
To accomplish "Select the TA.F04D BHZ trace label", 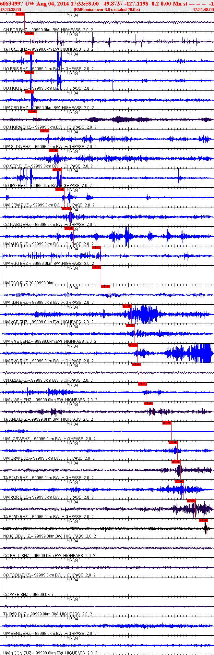I will point(48,49).
